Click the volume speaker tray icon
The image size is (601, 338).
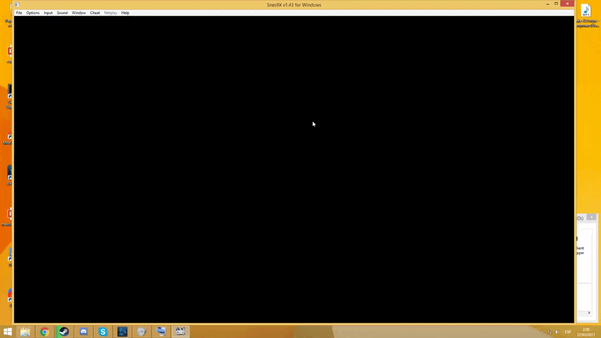557,332
